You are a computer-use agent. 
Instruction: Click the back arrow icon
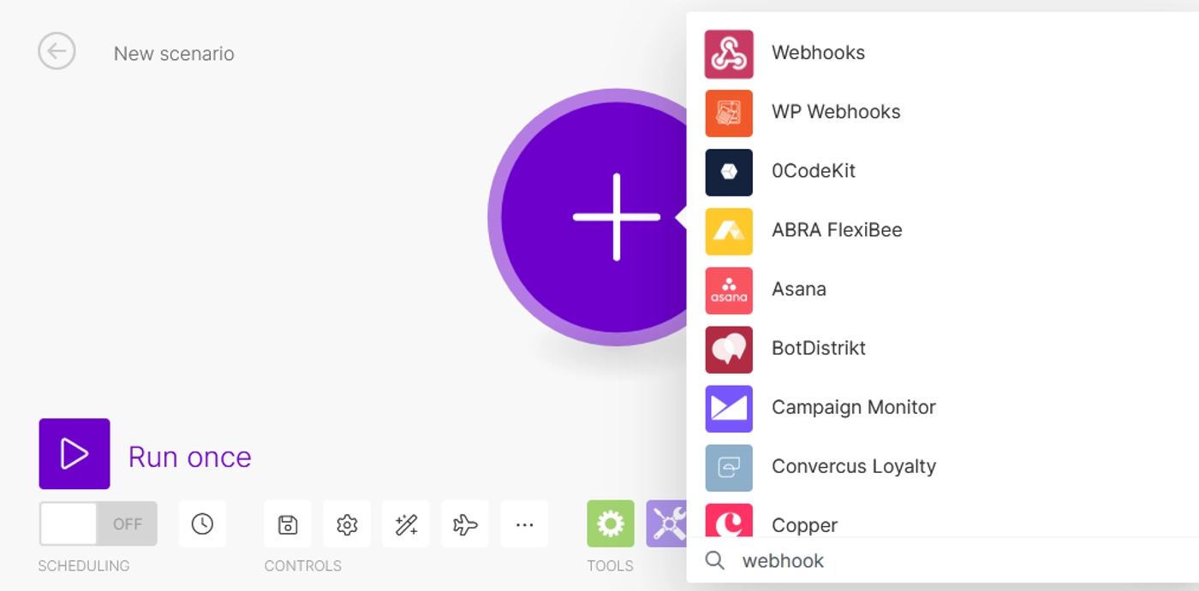[x=57, y=52]
